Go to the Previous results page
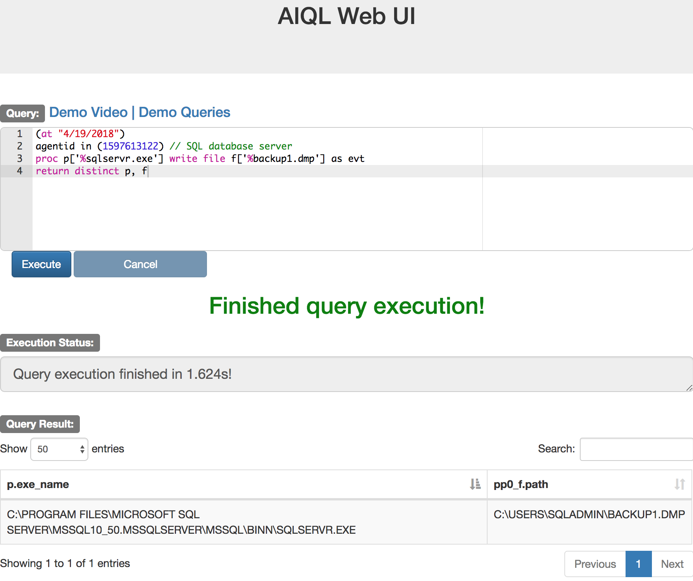 click(595, 564)
